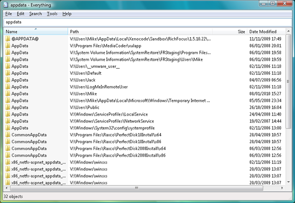295x203 pixels.
Task: Minimize the Everything window
Action: pos(264,3)
